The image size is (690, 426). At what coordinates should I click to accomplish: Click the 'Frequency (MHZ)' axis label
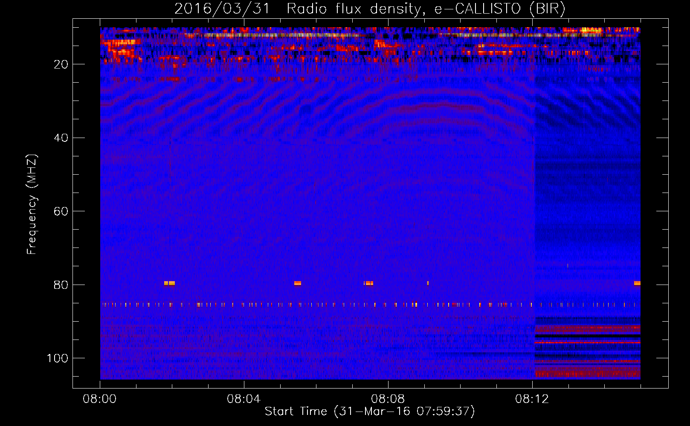pos(32,204)
